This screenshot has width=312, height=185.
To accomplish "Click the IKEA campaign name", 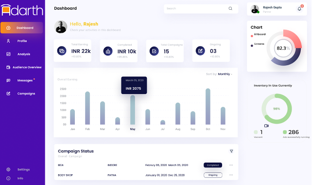I will coord(61,165).
